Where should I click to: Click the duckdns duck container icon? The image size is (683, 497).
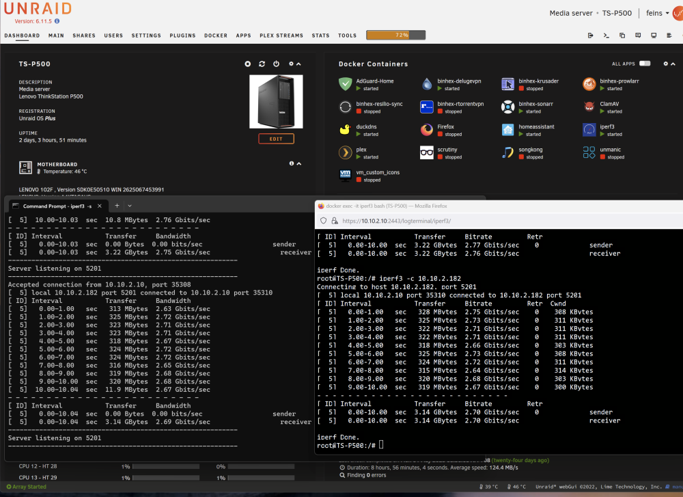pyautogui.click(x=346, y=129)
